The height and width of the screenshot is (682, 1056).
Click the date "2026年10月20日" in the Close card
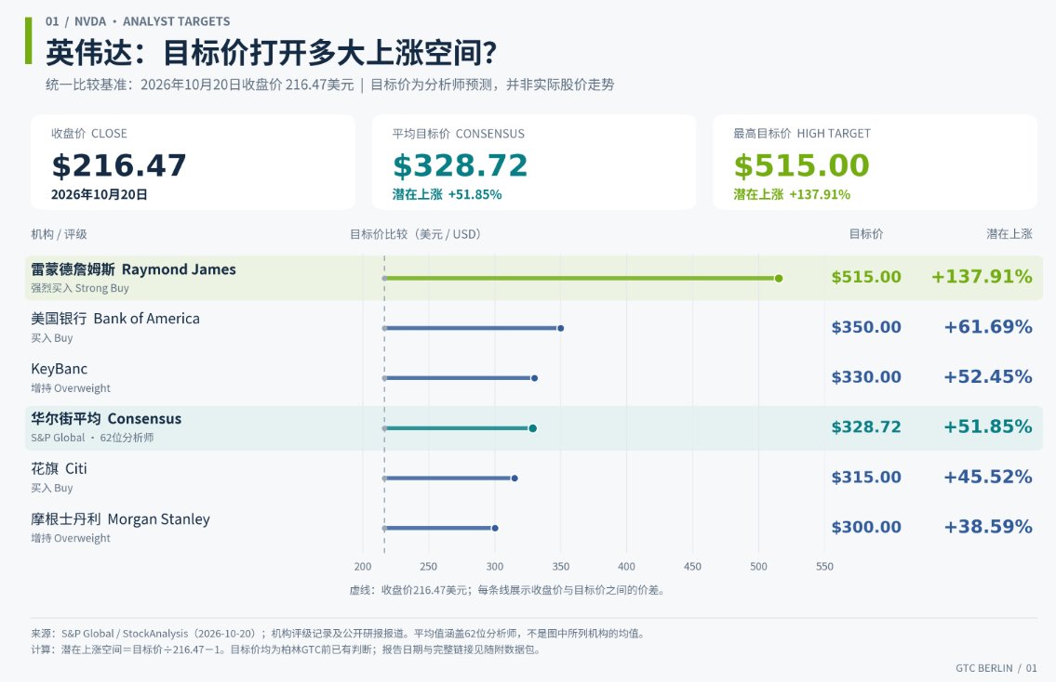point(99,194)
